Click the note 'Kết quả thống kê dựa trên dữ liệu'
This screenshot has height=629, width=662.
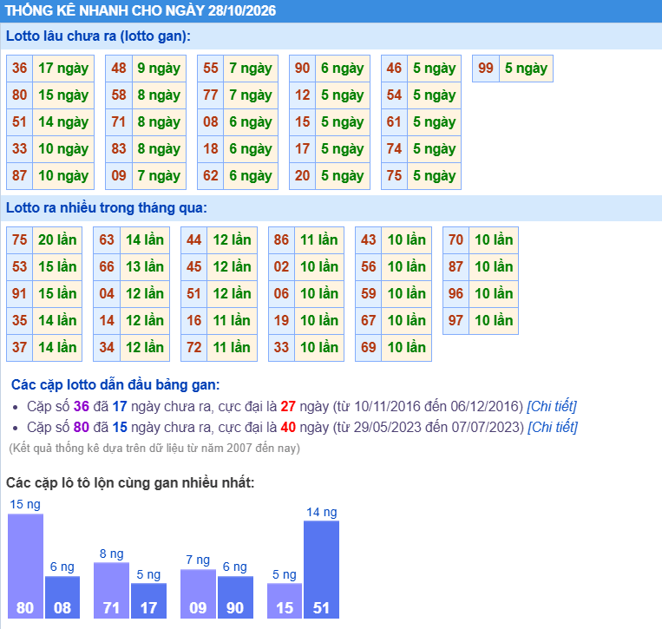pos(154,448)
